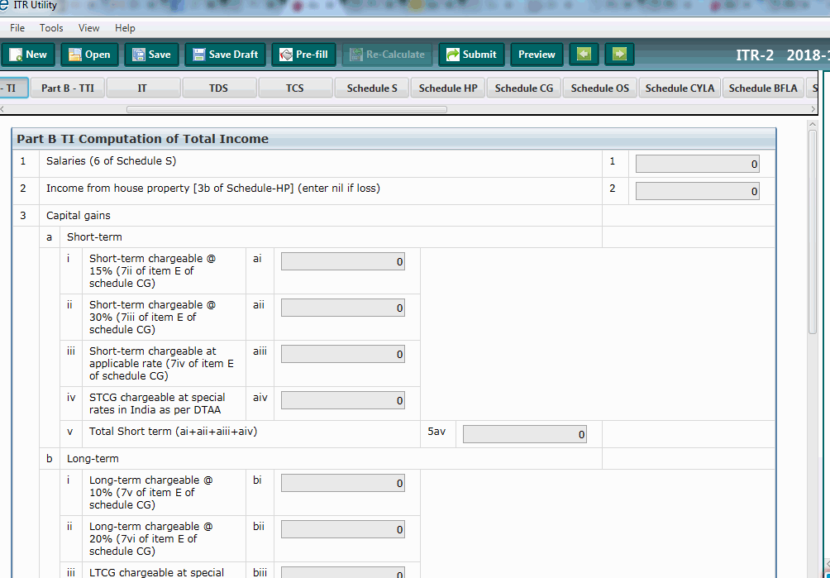Open the Help menu
This screenshot has height=578, width=830.
[x=125, y=27]
